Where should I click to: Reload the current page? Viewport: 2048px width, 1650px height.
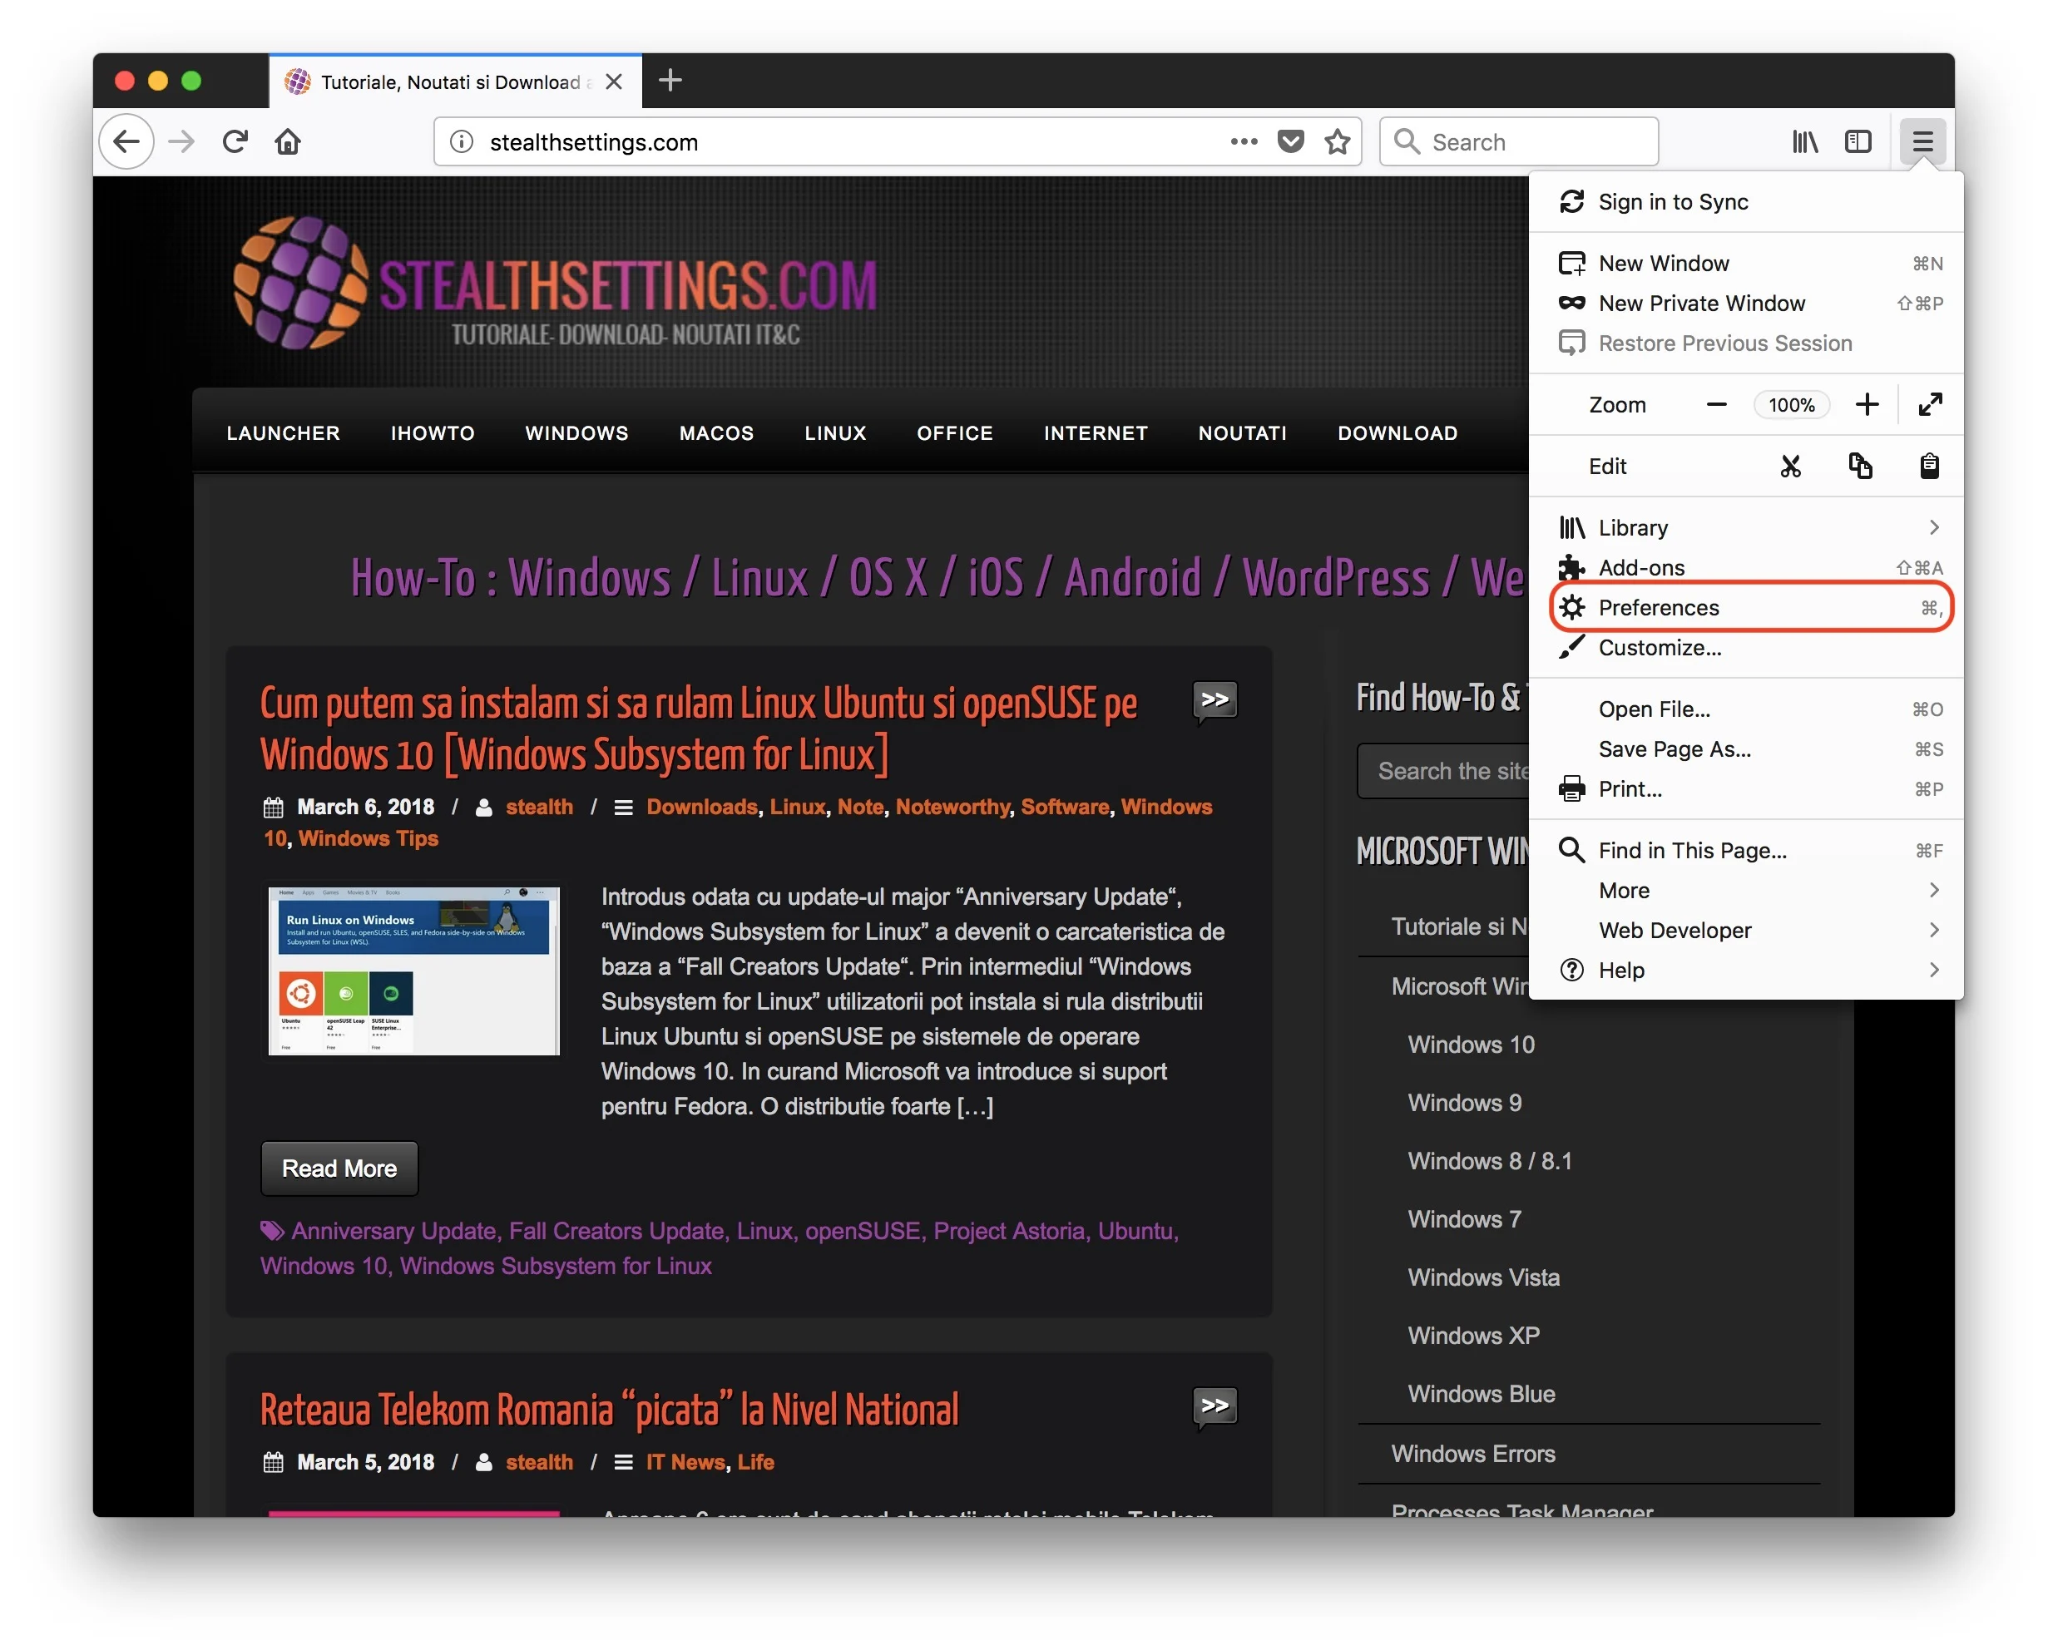(235, 141)
